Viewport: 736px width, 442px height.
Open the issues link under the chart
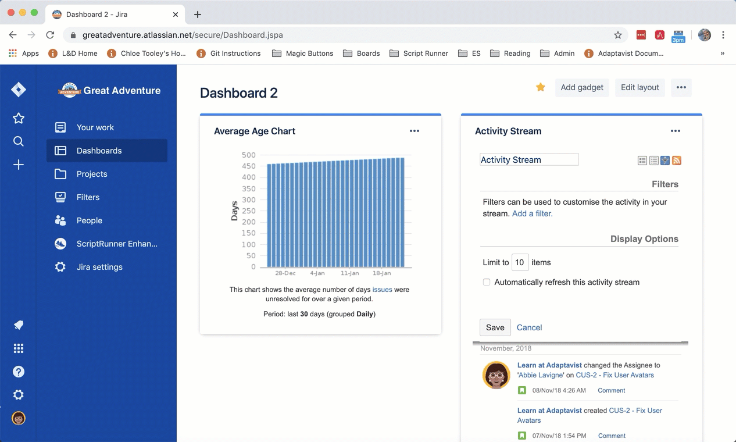[383, 290]
